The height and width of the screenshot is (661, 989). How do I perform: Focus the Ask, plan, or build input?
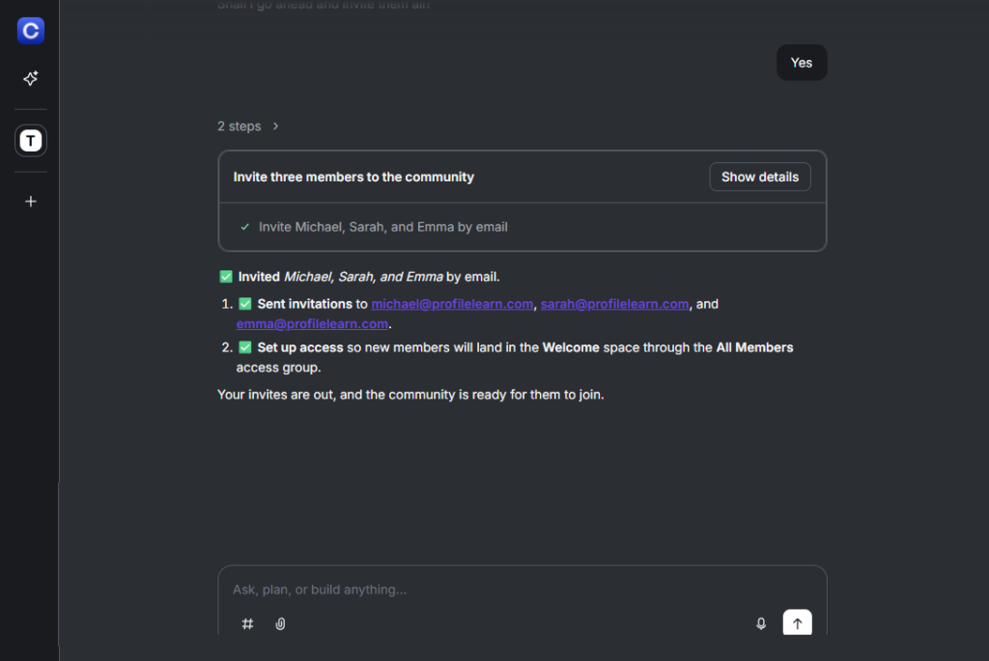(522, 590)
